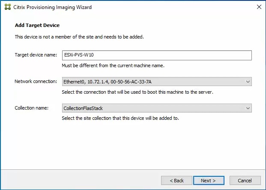266x190 pixels.
Task: Click 'This device is not a member' text
Action: pyautogui.click(x=79, y=37)
